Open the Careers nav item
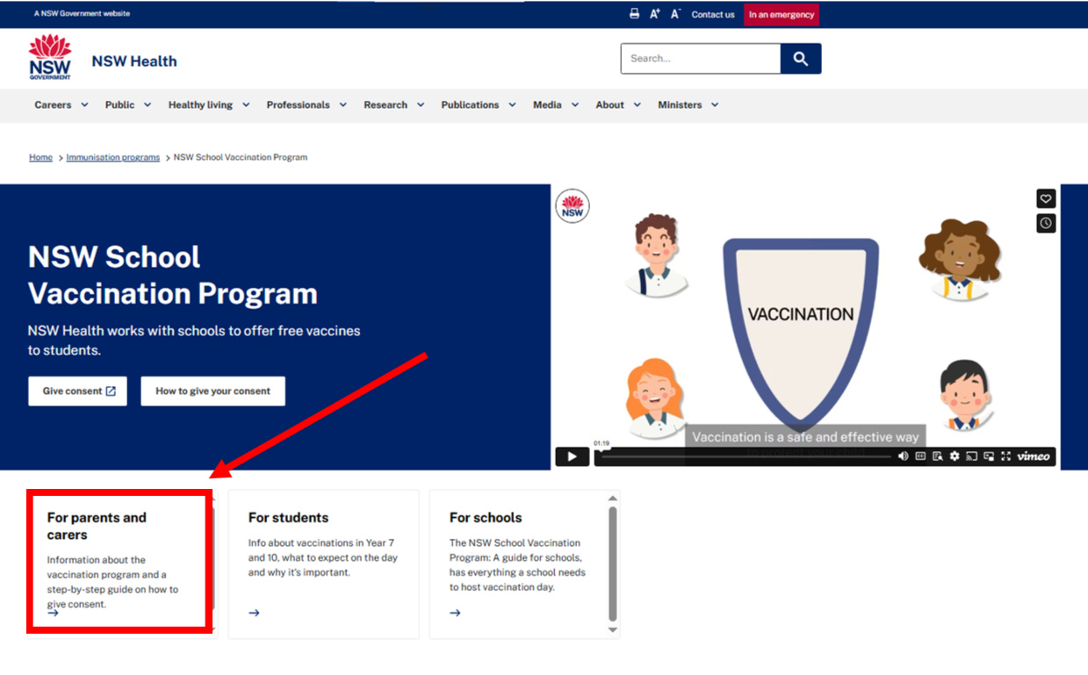The height and width of the screenshot is (675, 1088). click(x=53, y=104)
